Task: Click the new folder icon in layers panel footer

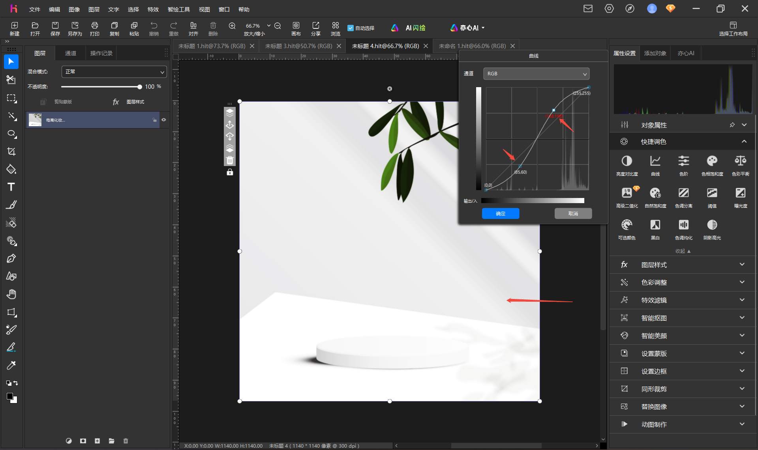Action: (x=111, y=441)
